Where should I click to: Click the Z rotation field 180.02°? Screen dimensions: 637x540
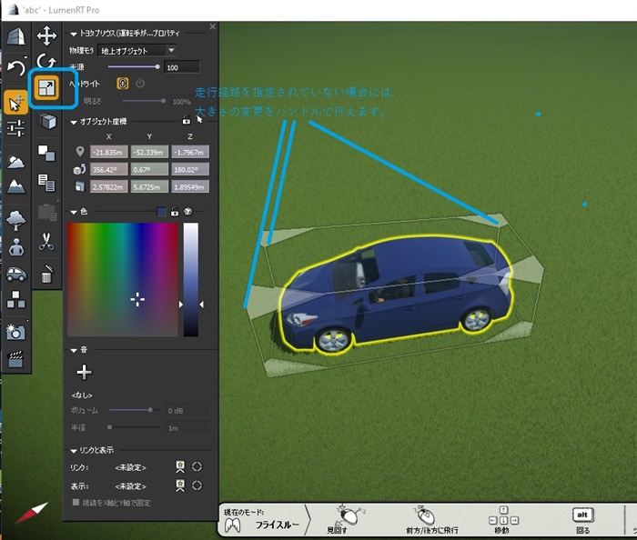pyautogui.click(x=190, y=169)
